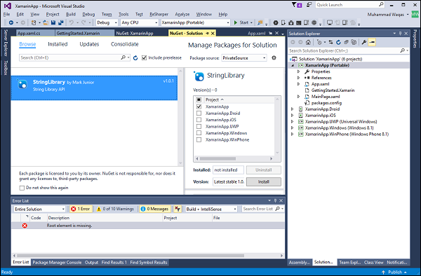Image resolution: width=421 pixels, height=276 pixels.
Task: Toggle the select-all Project header checkbox
Action: (199, 99)
